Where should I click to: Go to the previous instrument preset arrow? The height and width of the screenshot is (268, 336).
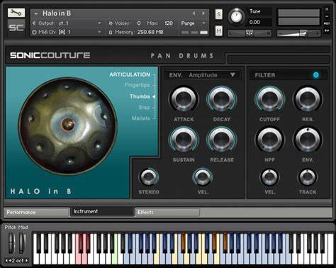point(194,13)
